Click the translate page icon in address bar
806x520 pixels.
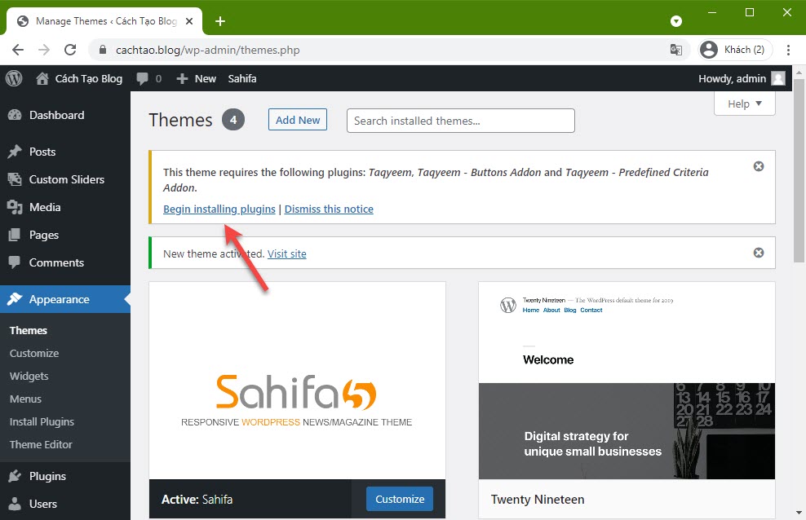click(x=676, y=50)
